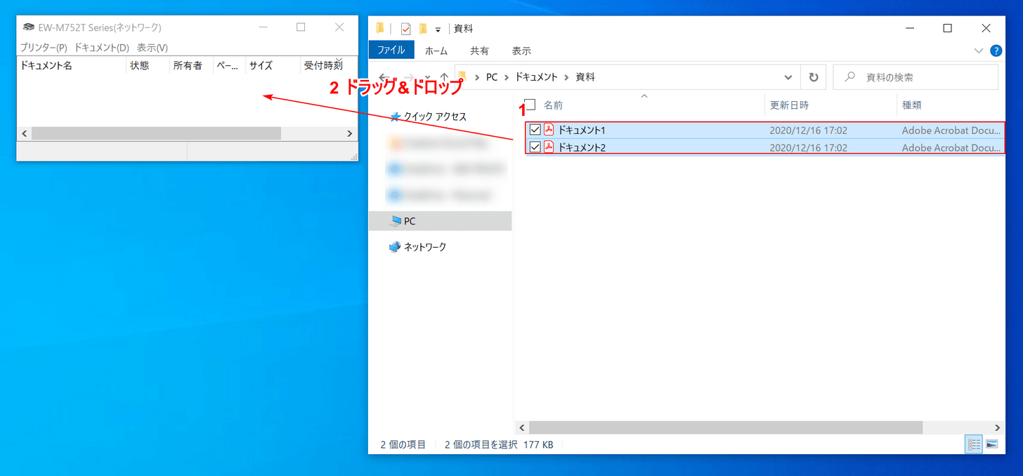
Task: Go up one folder level with up arrow
Action: [444, 77]
